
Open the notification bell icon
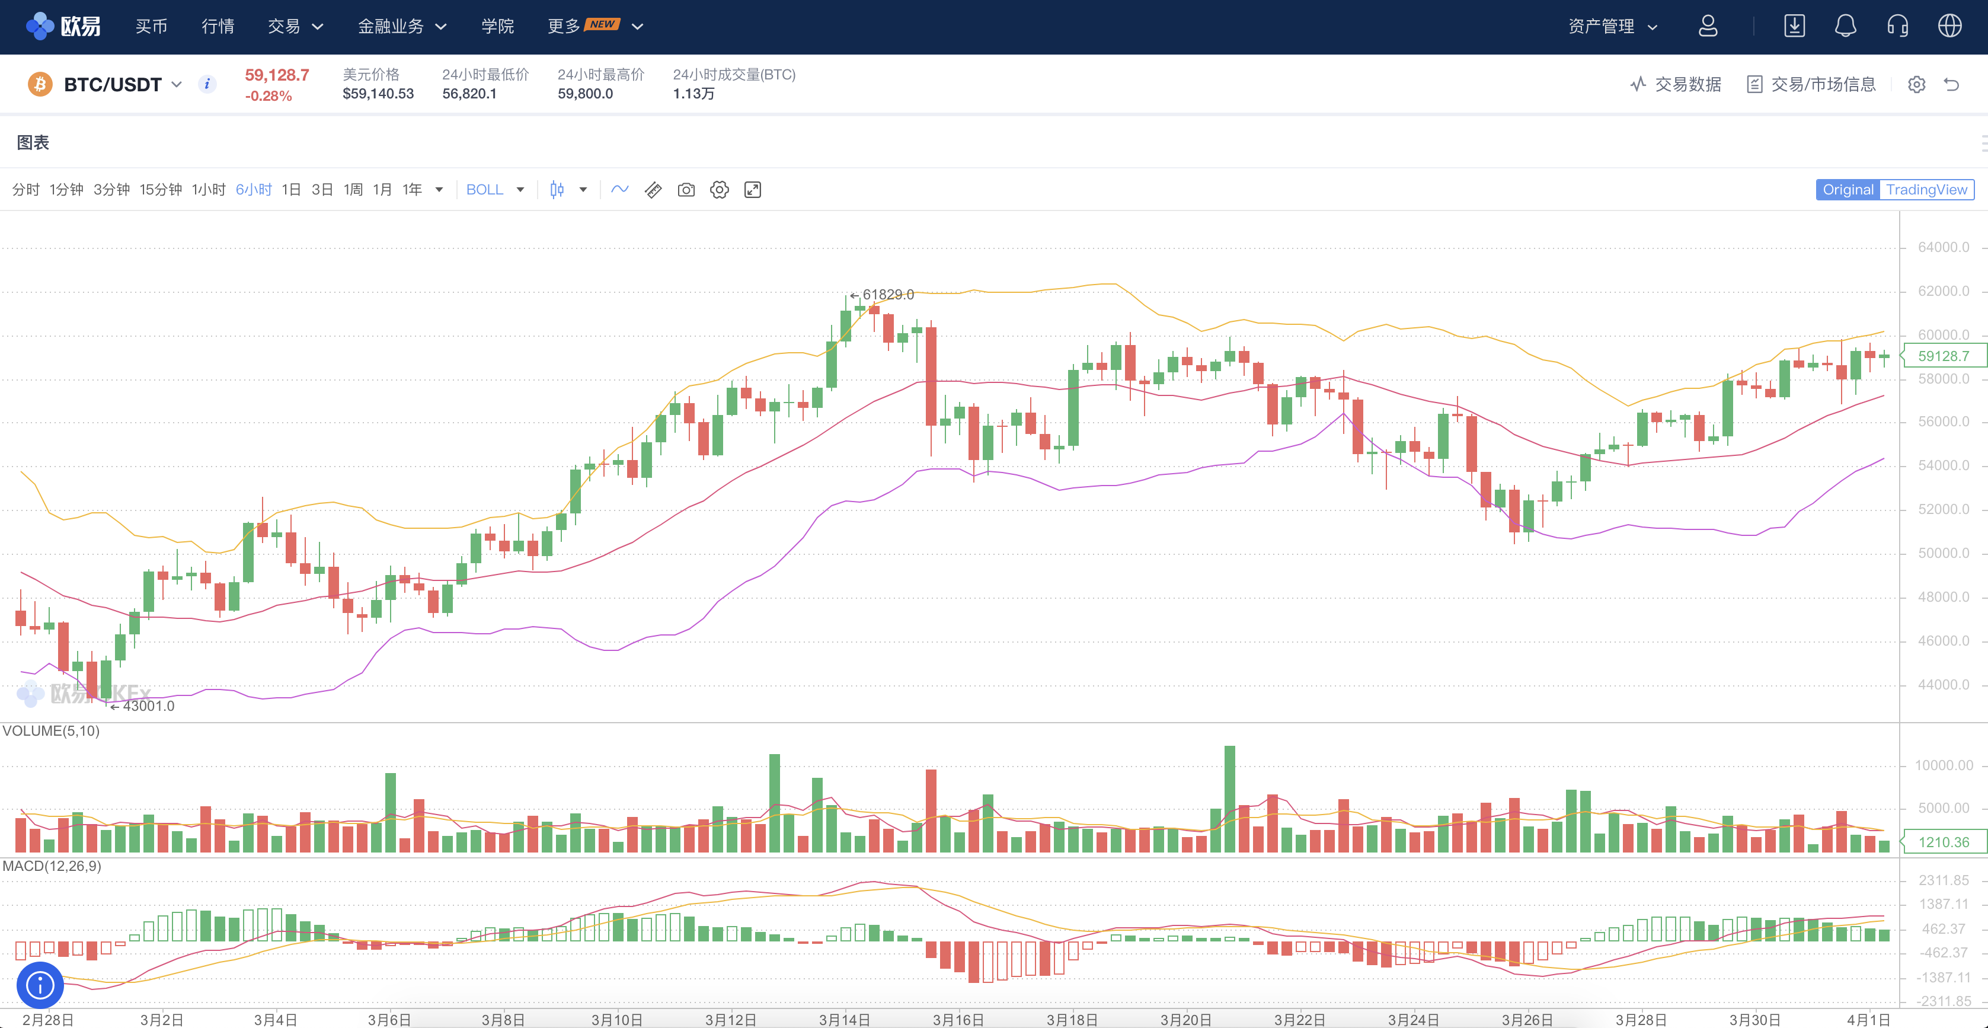(x=1845, y=26)
